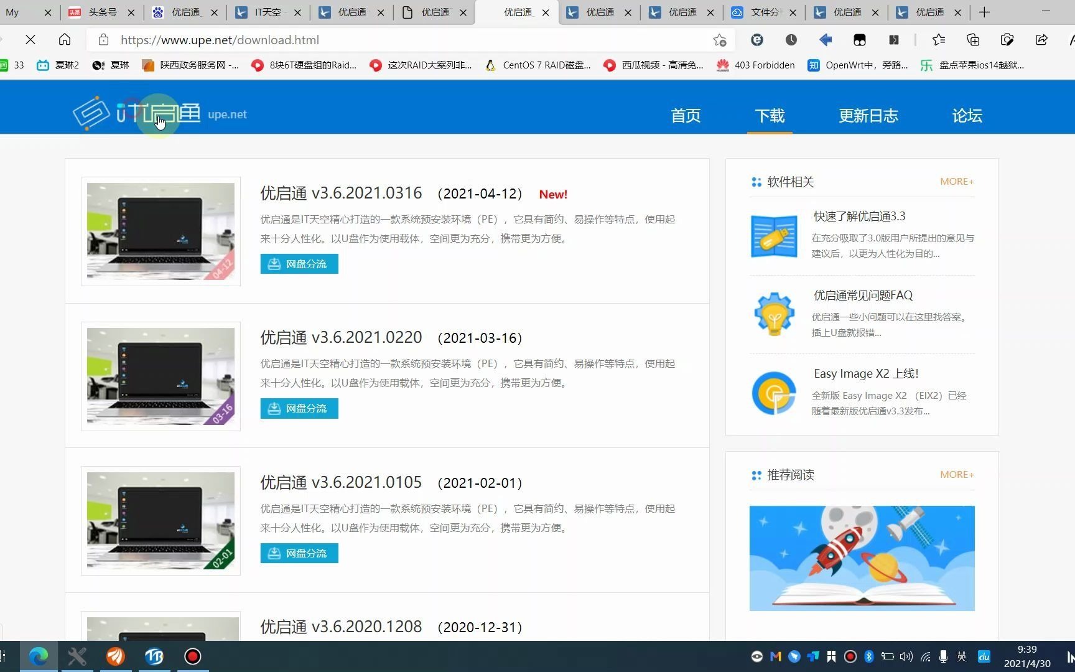Open the 快速了解优启通3.3 book icon
The height and width of the screenshot is (672, 1075).
774,236
